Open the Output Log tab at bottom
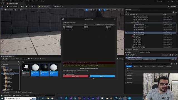 coord(17,95)
